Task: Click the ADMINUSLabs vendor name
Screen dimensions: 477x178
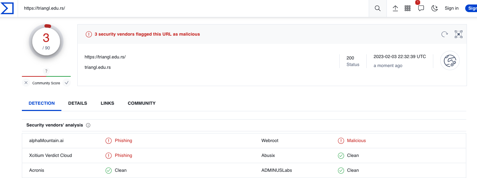Action: [277, 170]
